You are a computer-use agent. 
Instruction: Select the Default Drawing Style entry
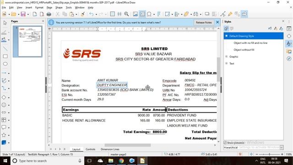pos(253,36)
